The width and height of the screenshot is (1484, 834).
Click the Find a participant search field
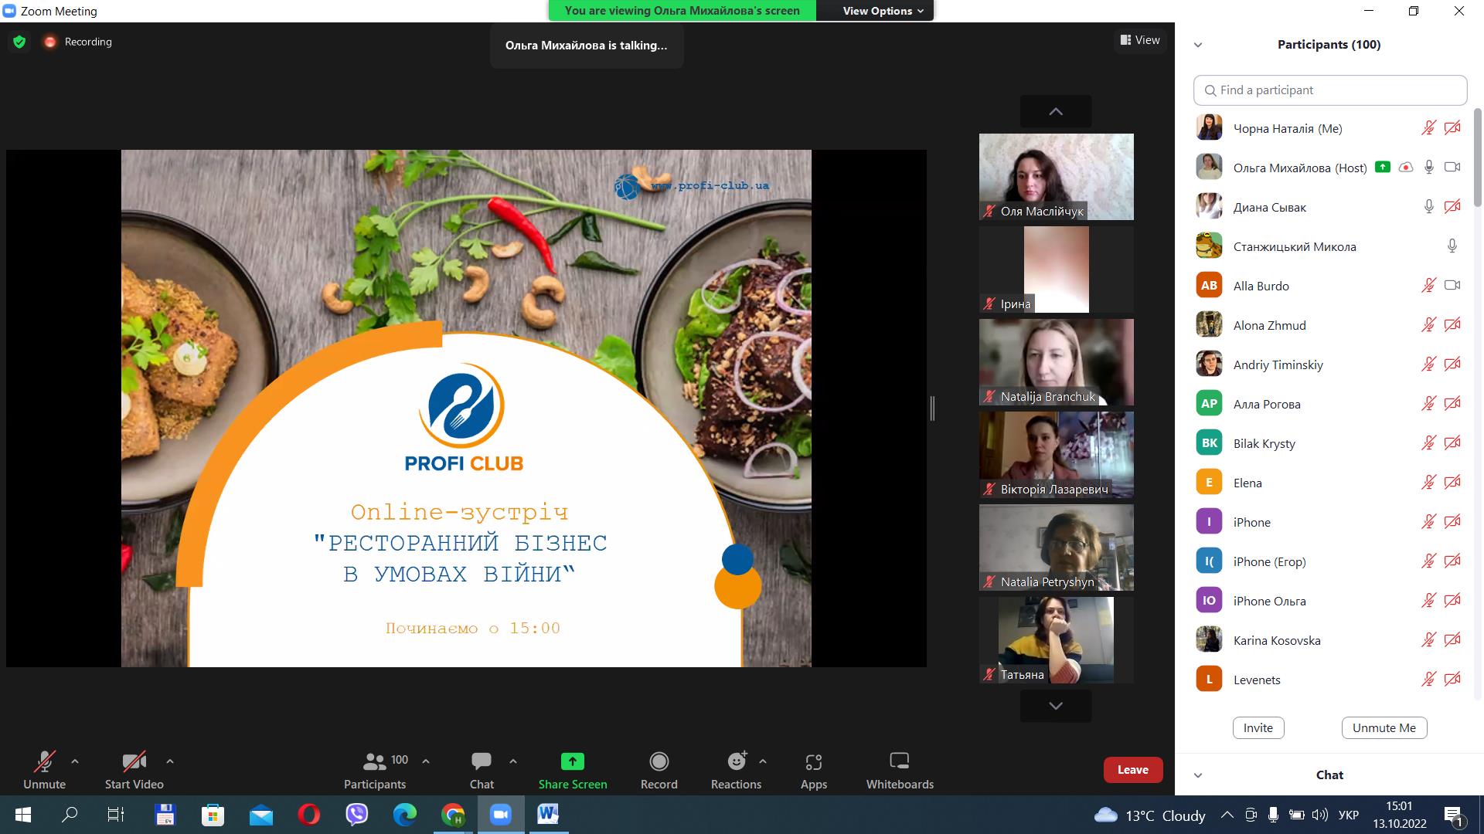(1329, 90)
